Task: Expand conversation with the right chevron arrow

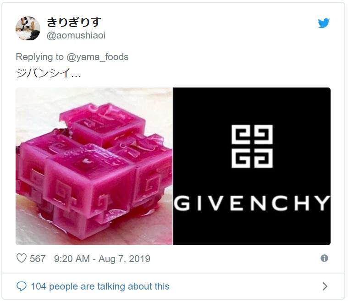Action: 325,286
